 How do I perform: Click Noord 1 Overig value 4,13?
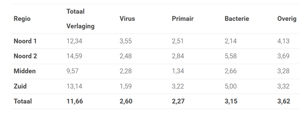click(283, 41)
